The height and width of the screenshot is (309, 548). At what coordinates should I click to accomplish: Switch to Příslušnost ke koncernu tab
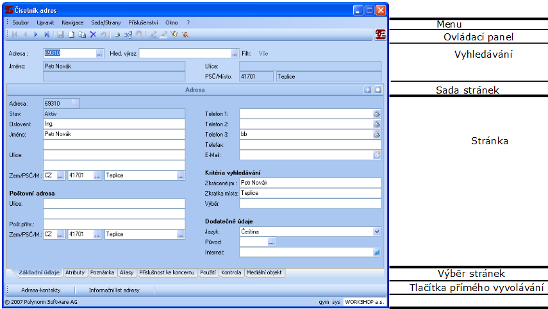click(167, 272)
